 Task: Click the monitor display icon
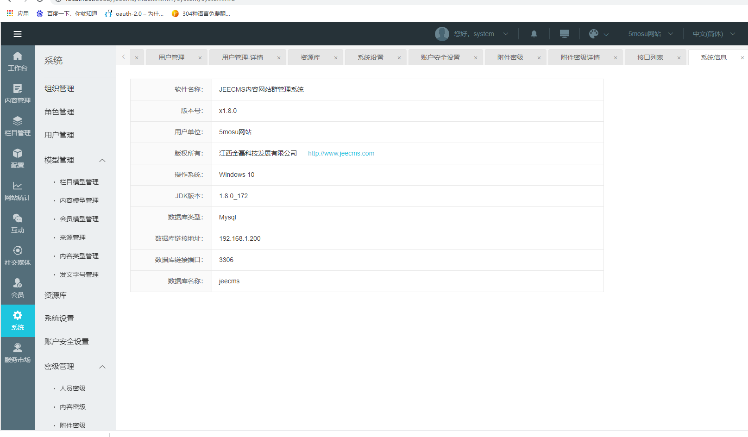564,34
